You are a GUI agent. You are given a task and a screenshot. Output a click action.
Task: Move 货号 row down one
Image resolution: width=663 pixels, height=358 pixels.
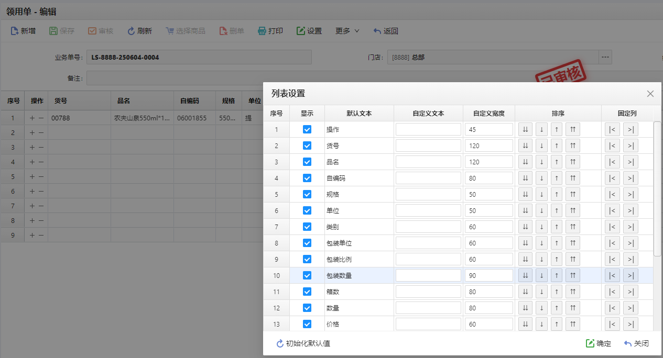tap(542, 146)
